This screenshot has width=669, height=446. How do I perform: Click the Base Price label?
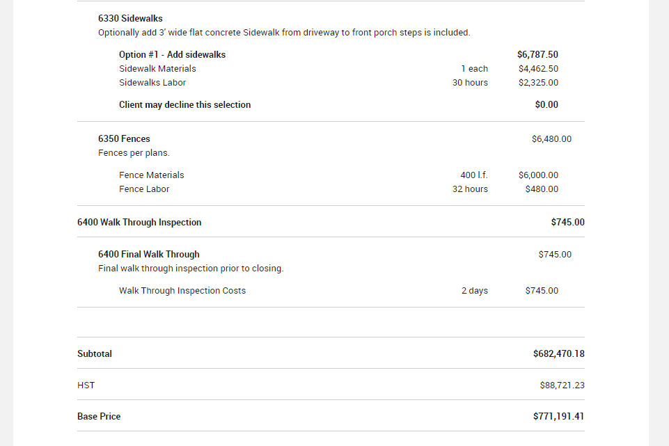(x=99, y=417)
